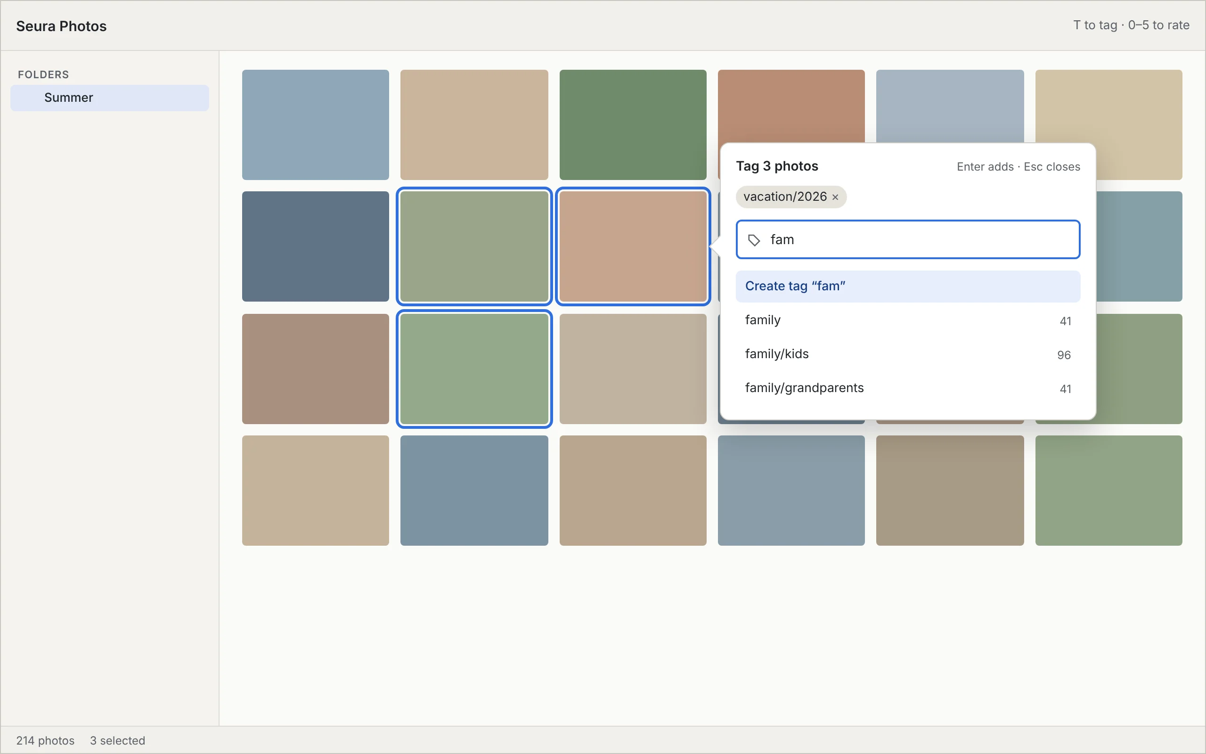The height and width of the screenshot is (754, 1206).
Task: Click the "Tag 3 photos" popover title
Action: coord(777,166)
